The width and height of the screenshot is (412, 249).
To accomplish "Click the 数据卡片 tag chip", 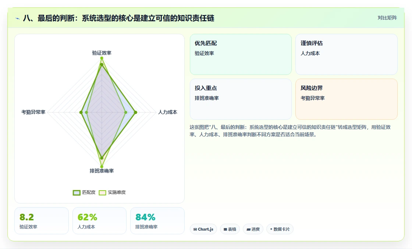I will [x=280, y=229].
